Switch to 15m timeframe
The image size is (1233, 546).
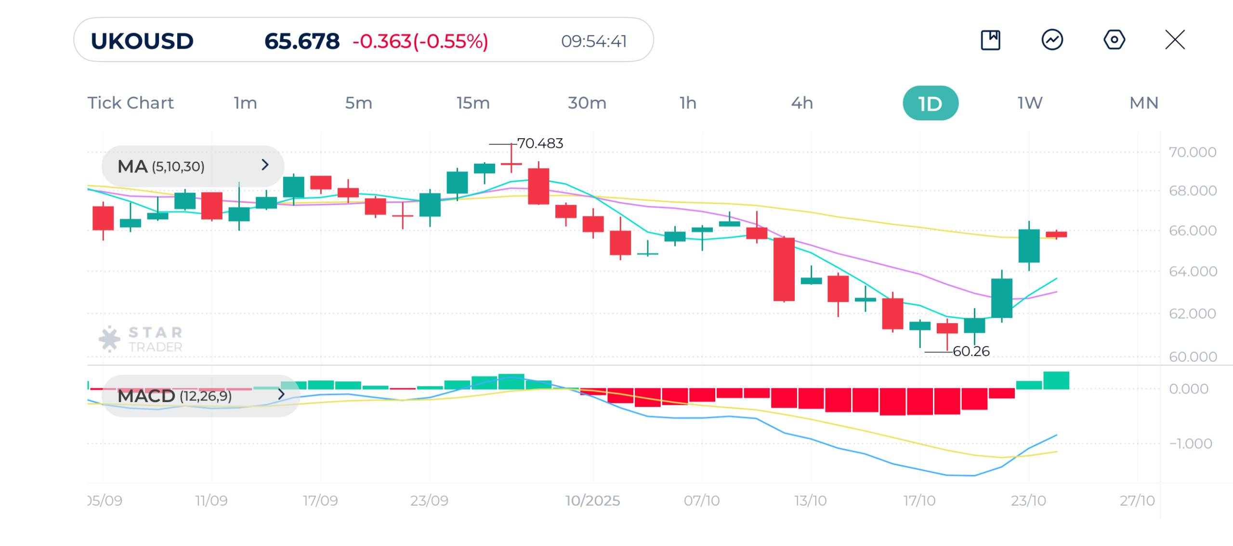[473, 103]
